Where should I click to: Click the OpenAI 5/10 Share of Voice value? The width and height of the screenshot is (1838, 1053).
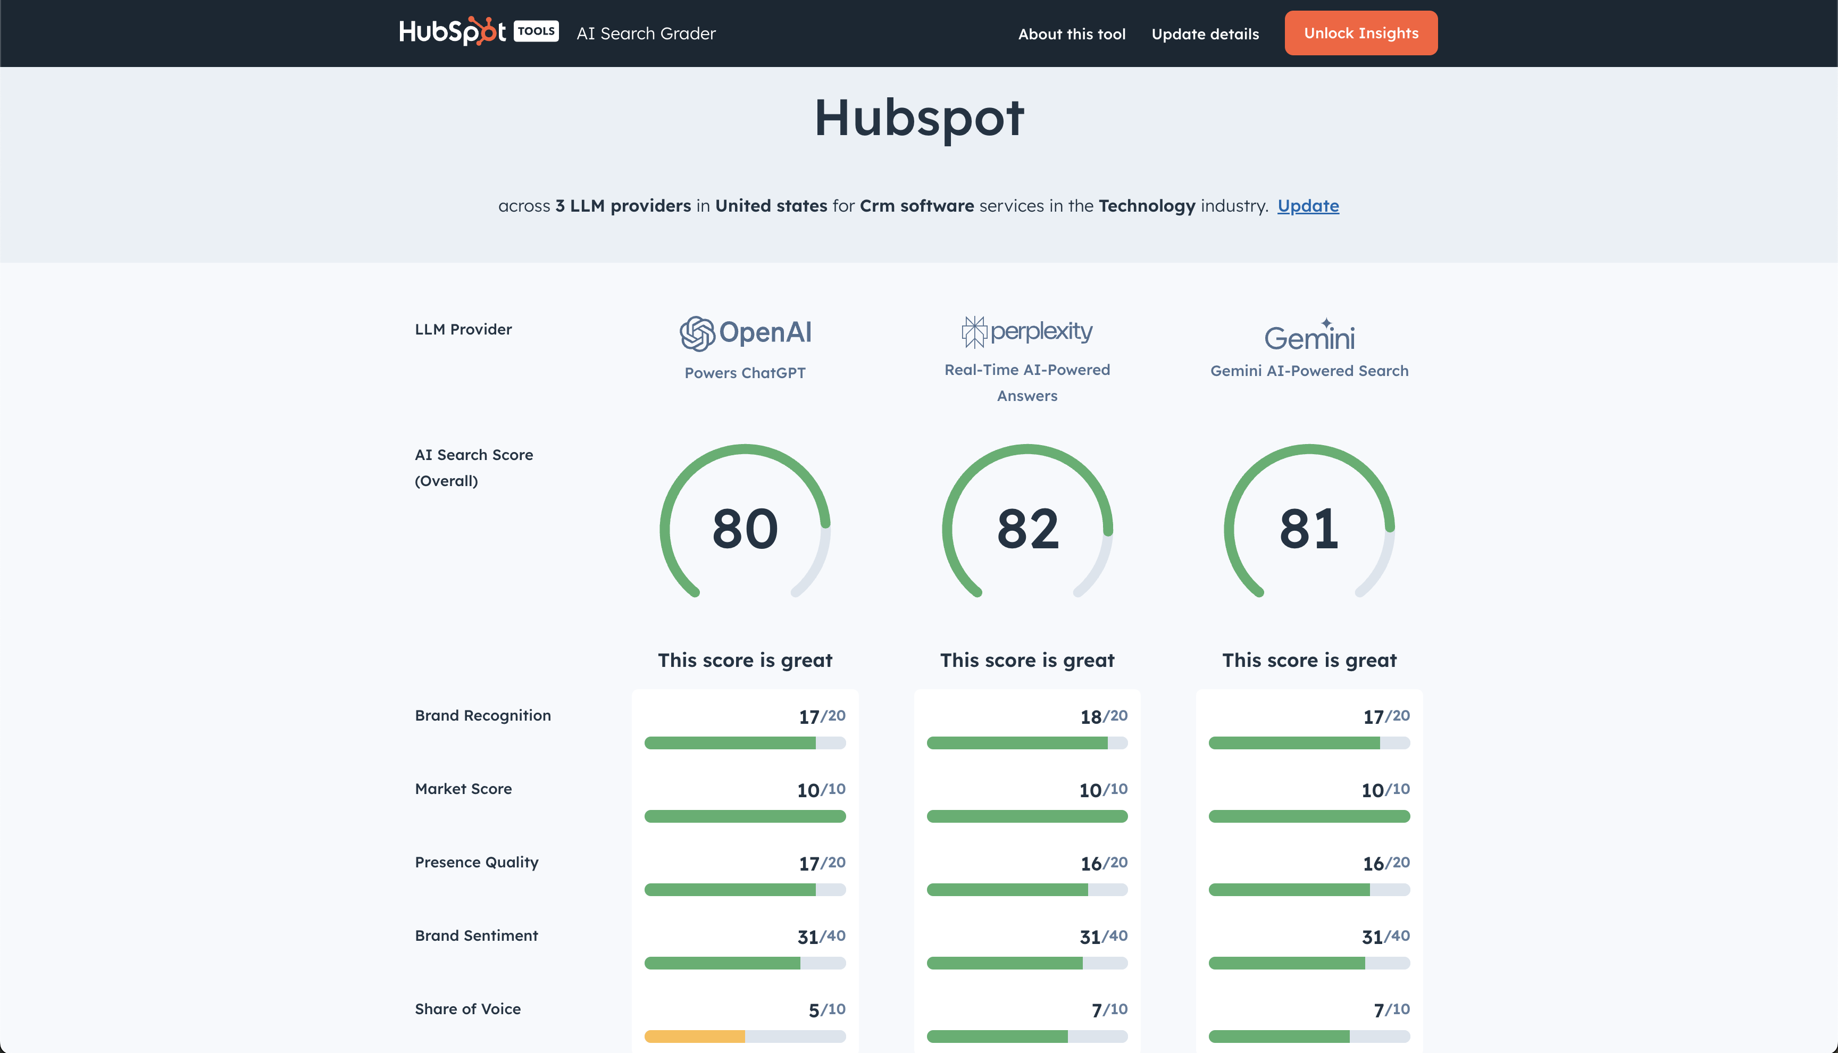[827, 1010]
